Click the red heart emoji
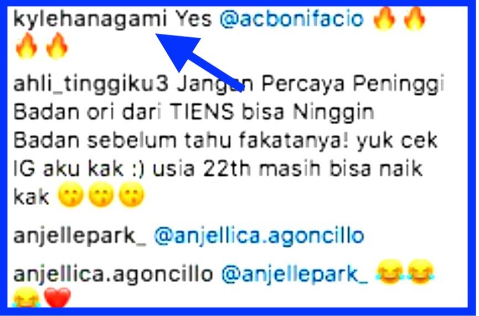Image resolution: width=479 pixels, height=316 pixels. tap(58, 298)
